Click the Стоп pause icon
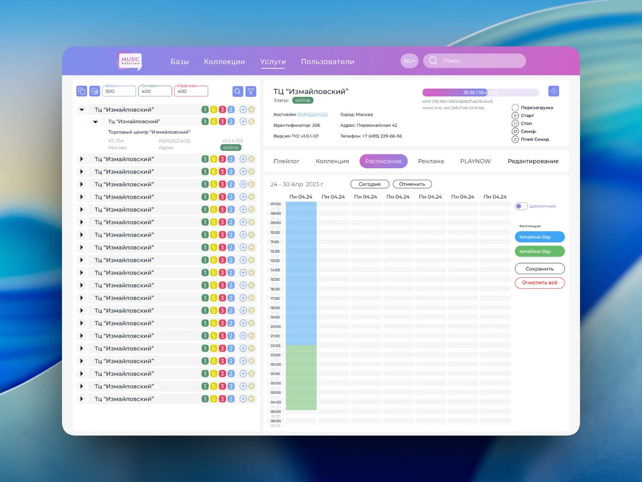This screenshot has width=642, height=482. pyautogui.click(x=515, y=124)
